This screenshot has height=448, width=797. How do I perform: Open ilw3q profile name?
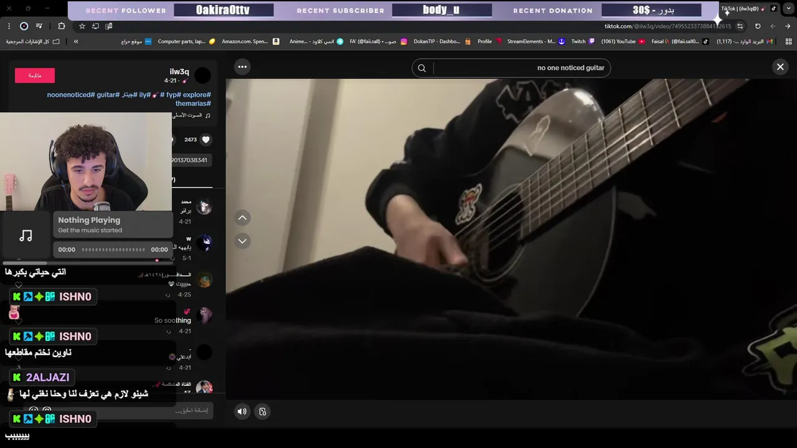pos(179,72)
